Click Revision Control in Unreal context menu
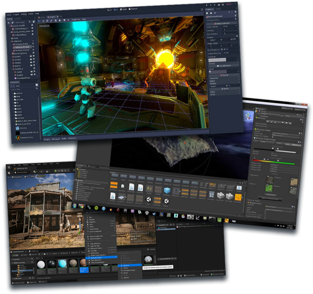Image resolution: width=313 pixels, height=294 pixels. tap(101, 258)
